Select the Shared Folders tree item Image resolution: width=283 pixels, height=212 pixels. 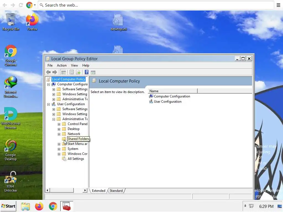pos(78,139)
